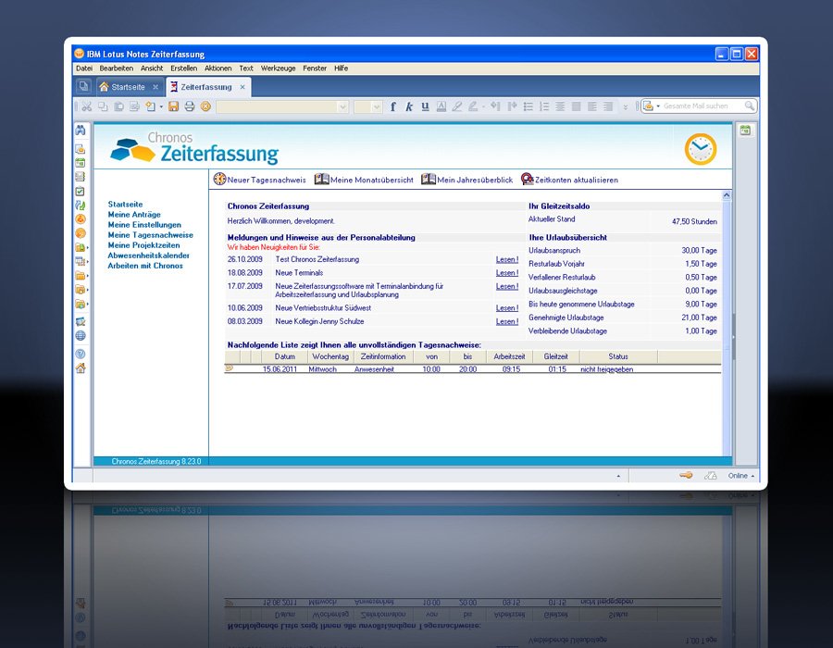Screen dimensions: 833x648
Task: Click the magnifier search icon in mail search
Action: (x=749, y=106)
